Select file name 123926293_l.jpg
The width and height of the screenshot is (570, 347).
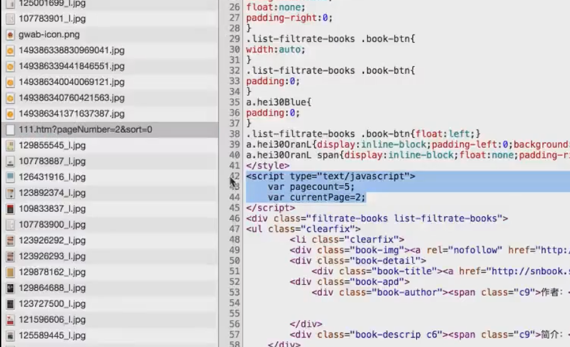coord(52,256)
